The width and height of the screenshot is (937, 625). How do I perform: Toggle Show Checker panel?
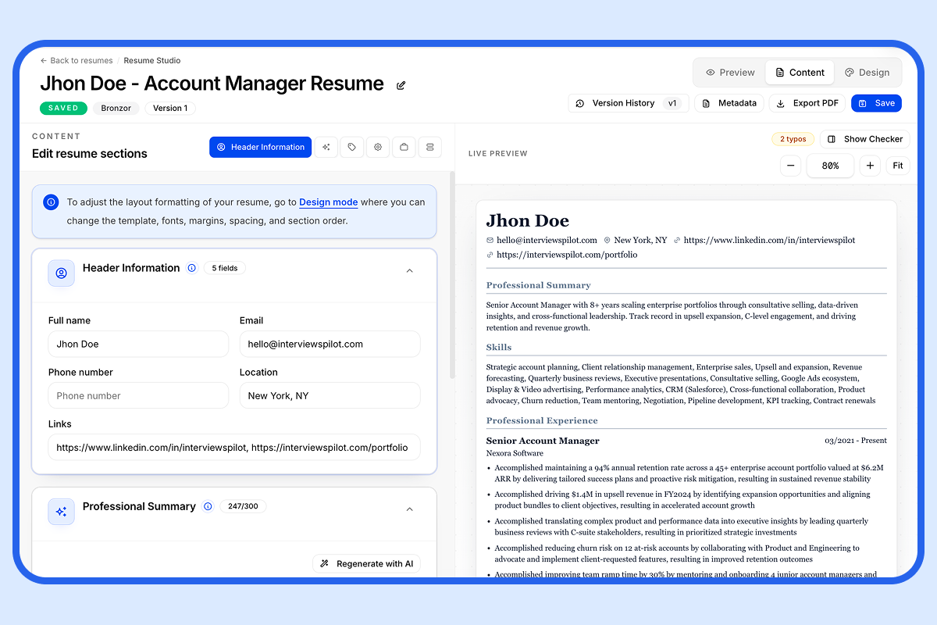pos(865,139)
